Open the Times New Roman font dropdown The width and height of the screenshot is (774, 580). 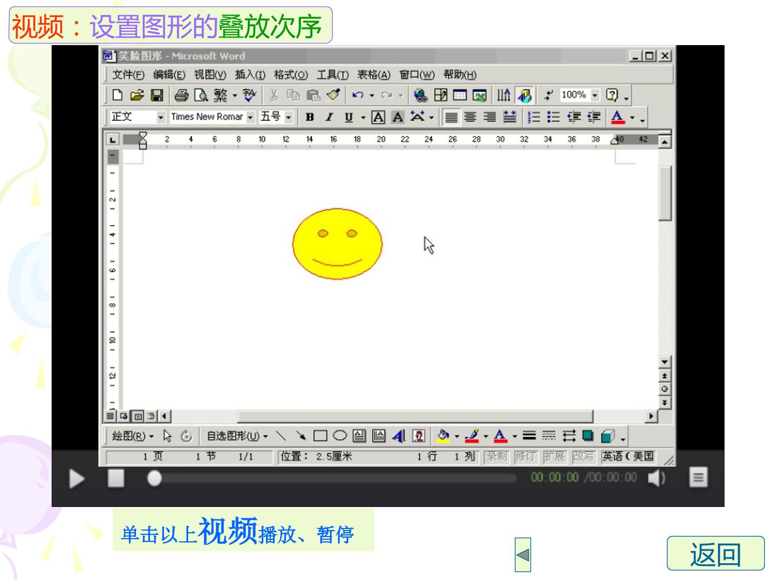click(x=250, y=117)
